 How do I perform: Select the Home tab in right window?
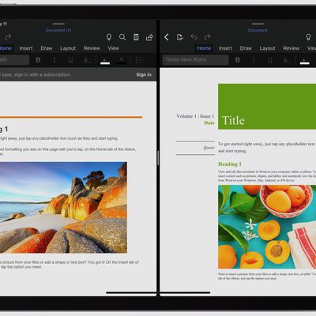(x=204, y=48)
